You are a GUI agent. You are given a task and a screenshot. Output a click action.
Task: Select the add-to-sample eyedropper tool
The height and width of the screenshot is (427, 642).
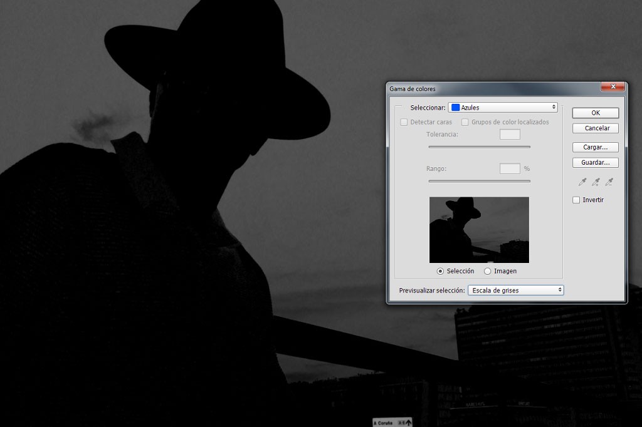(x=596, y=182)
